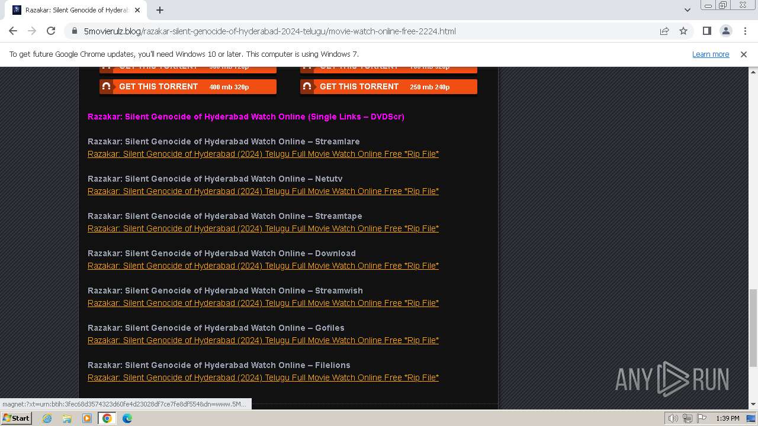
Task: Get this torrent 250 mb 240p
Action: [388, 86]
